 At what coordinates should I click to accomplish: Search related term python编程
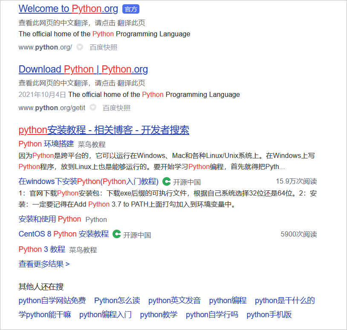228,301
